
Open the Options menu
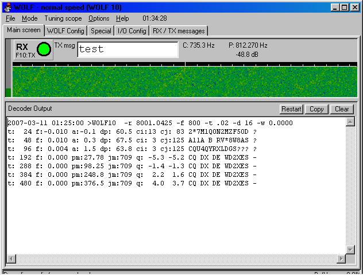99,18
